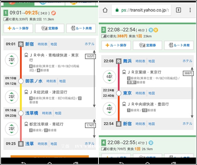Open the 東京 station link
Image resolution: width=197 pixels, height=165 pixels.
coord(127,93)
